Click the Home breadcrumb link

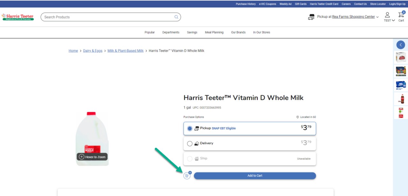tap(73, 51)
